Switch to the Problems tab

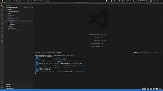(x=37, y=53)
